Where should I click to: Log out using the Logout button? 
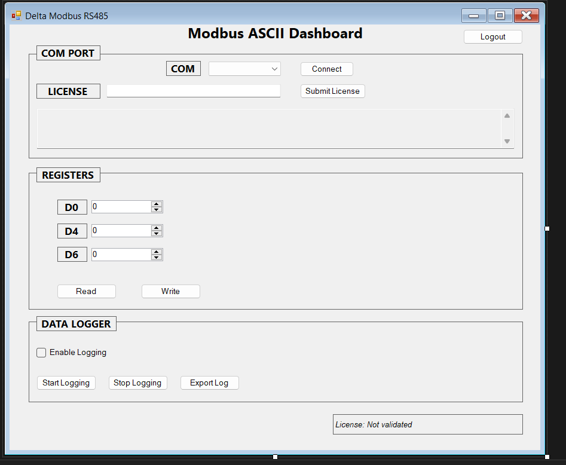click(x=492, y=37)
